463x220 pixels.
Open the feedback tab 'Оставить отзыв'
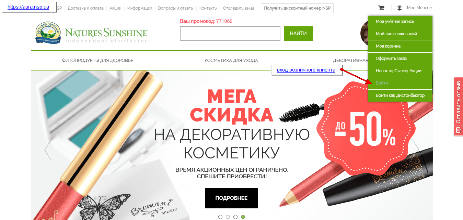point(458,106)
